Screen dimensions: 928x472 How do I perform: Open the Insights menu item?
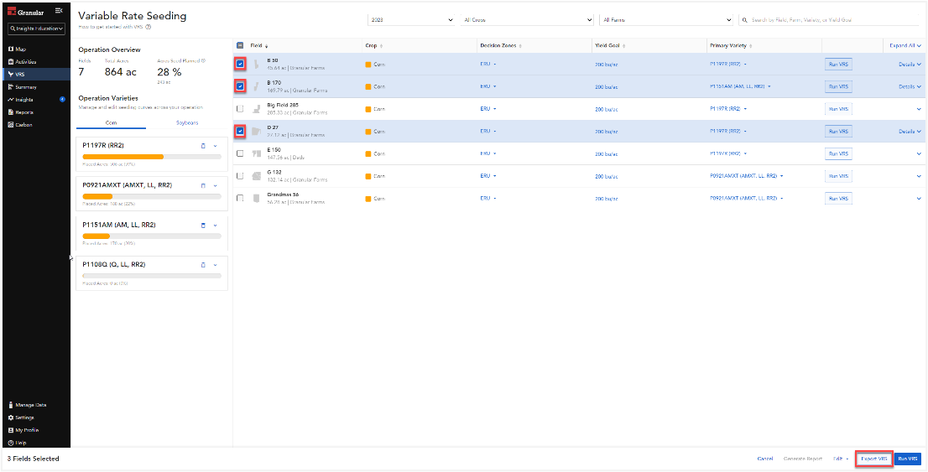(x=24, y=100)
